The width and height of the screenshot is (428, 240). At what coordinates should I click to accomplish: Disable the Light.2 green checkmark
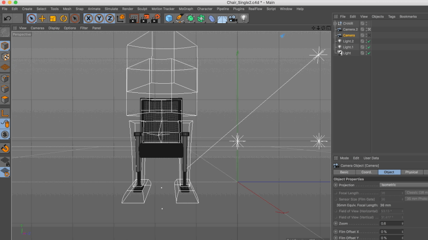click(x=369, y=41)
